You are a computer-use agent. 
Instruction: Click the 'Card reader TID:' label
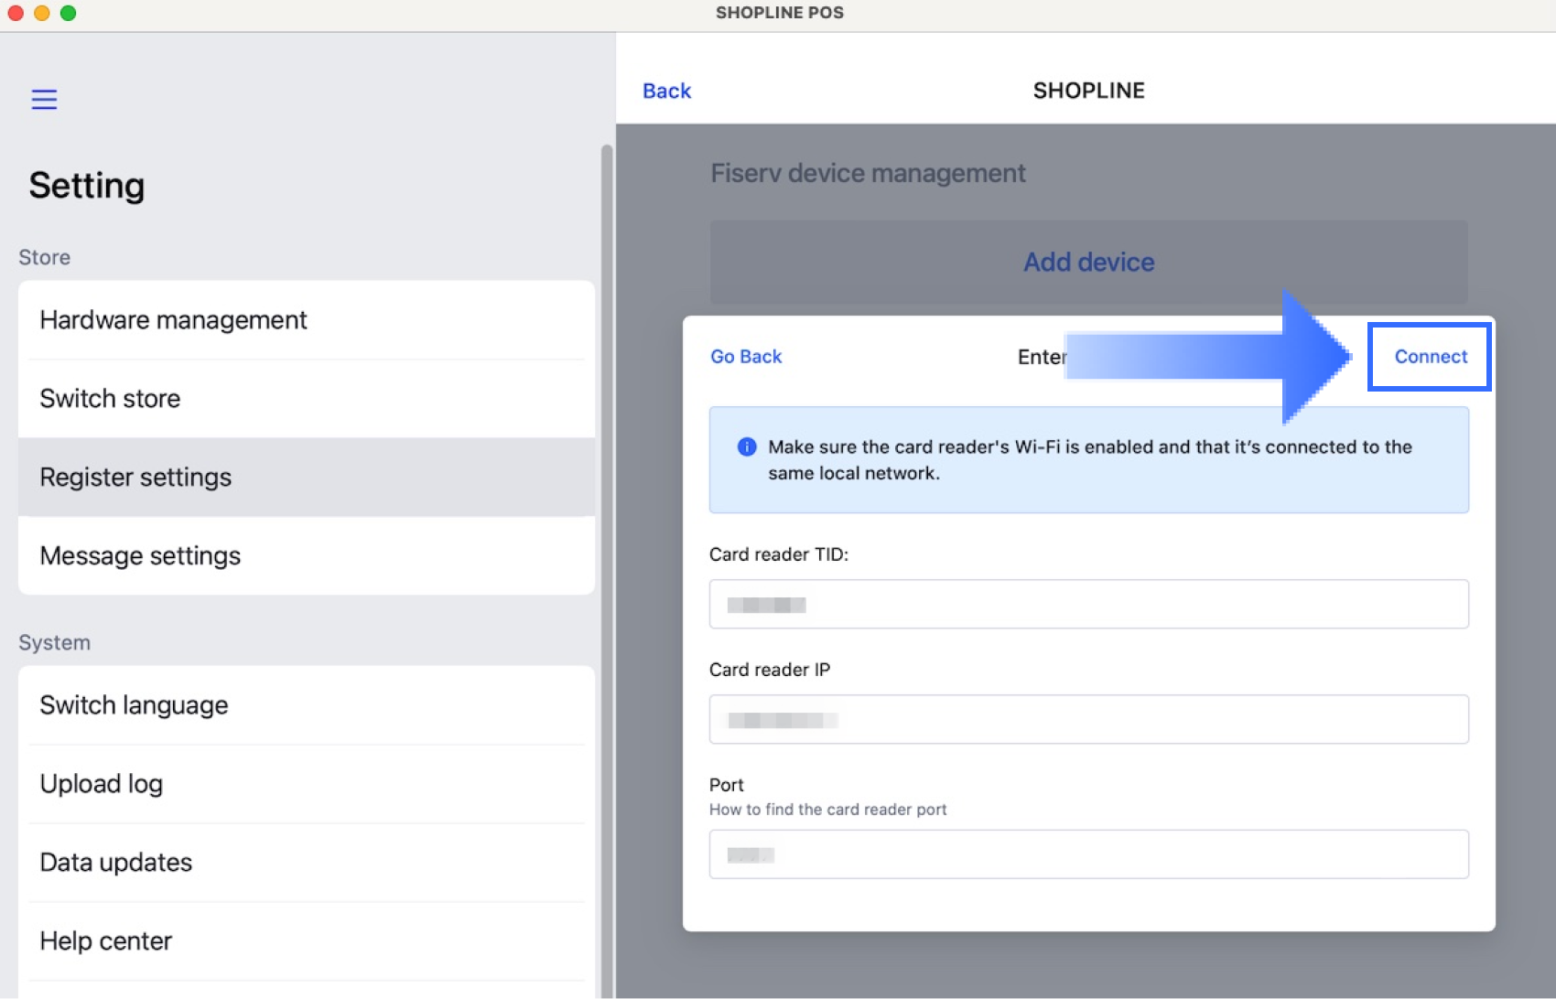click(x=779, y=554)
